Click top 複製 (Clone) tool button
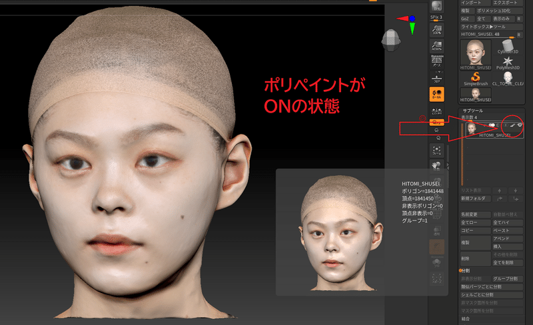533x325 pixels. pyautogui.click(x=467, y=11)
